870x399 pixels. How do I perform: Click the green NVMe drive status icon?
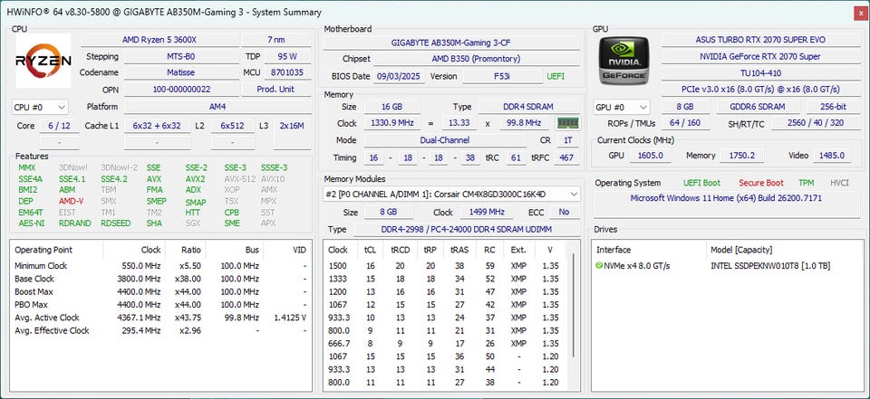599,265
